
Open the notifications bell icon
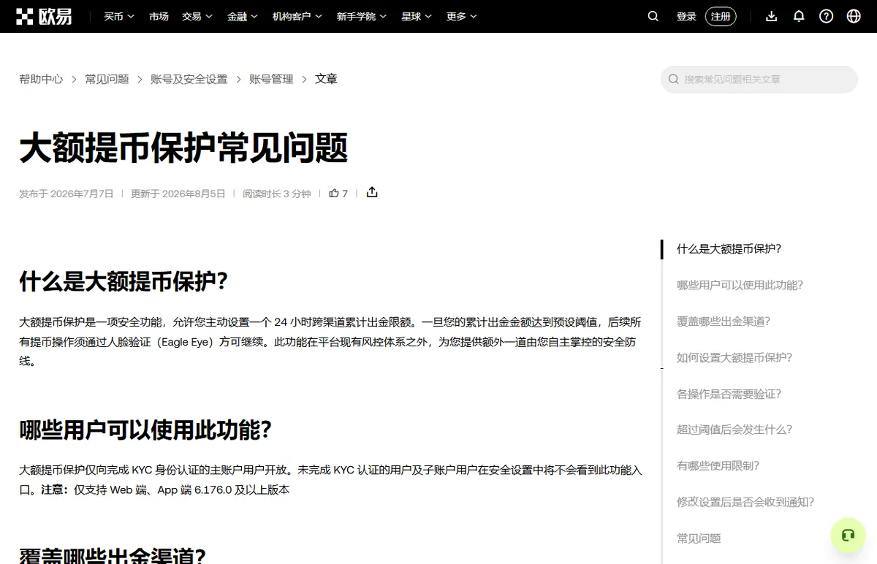[799, 16]
